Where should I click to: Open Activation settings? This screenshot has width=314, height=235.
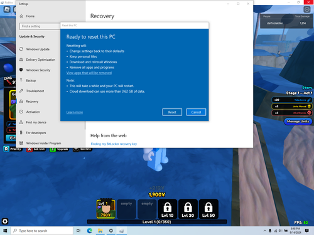[x=33, y=112]
